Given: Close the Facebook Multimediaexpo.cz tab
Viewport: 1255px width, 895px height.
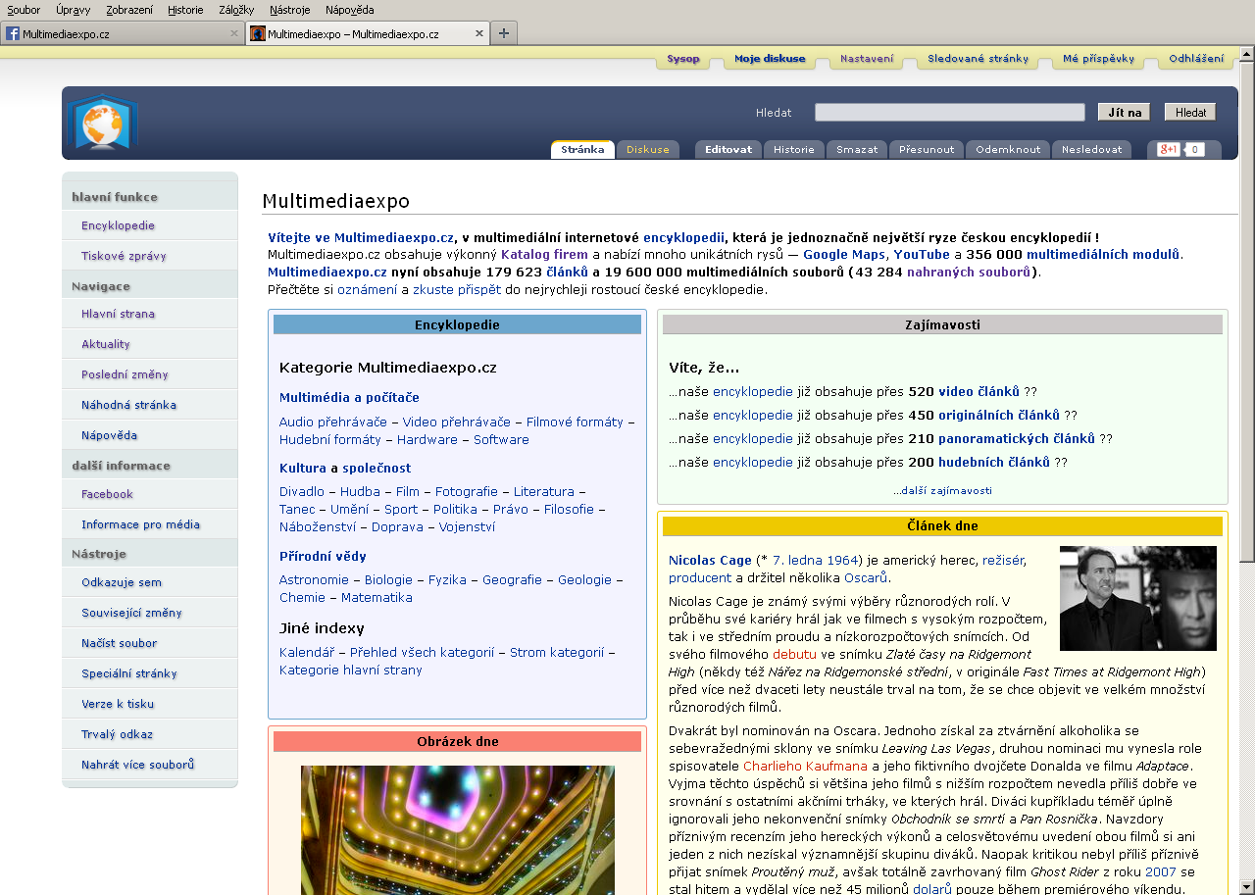Looking at the screenshot, I should (x=233, y=33).
